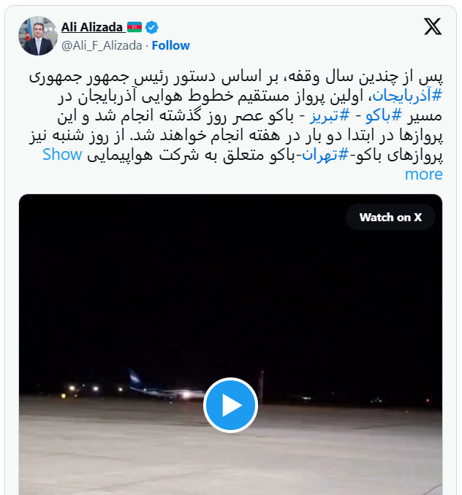
Task: Click the Azerbaijan flag emoji
Action: pos(135,27)
